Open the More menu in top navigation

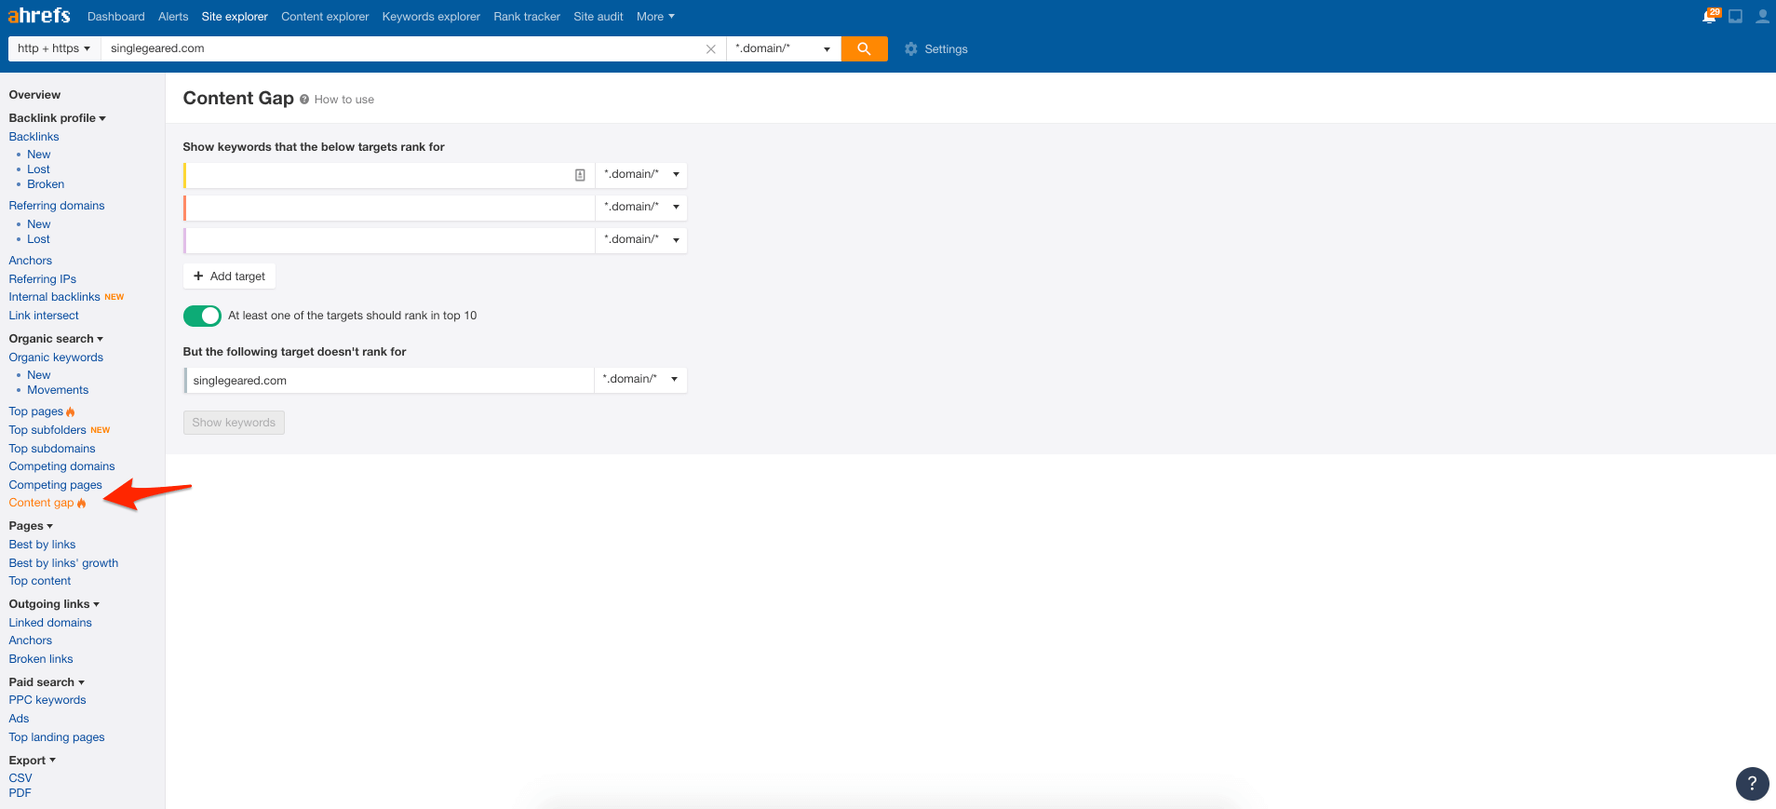coord(655,17)
